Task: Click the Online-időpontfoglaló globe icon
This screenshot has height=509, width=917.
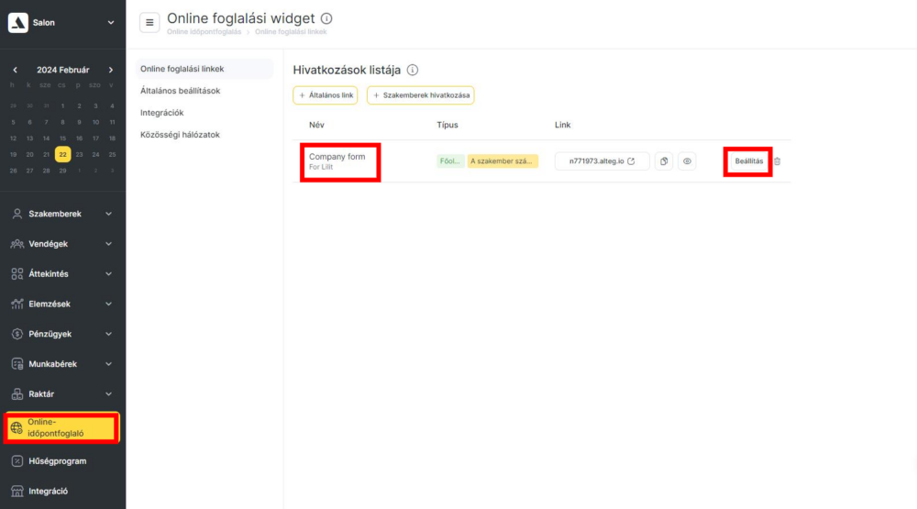Action: [x=17, y=428]
